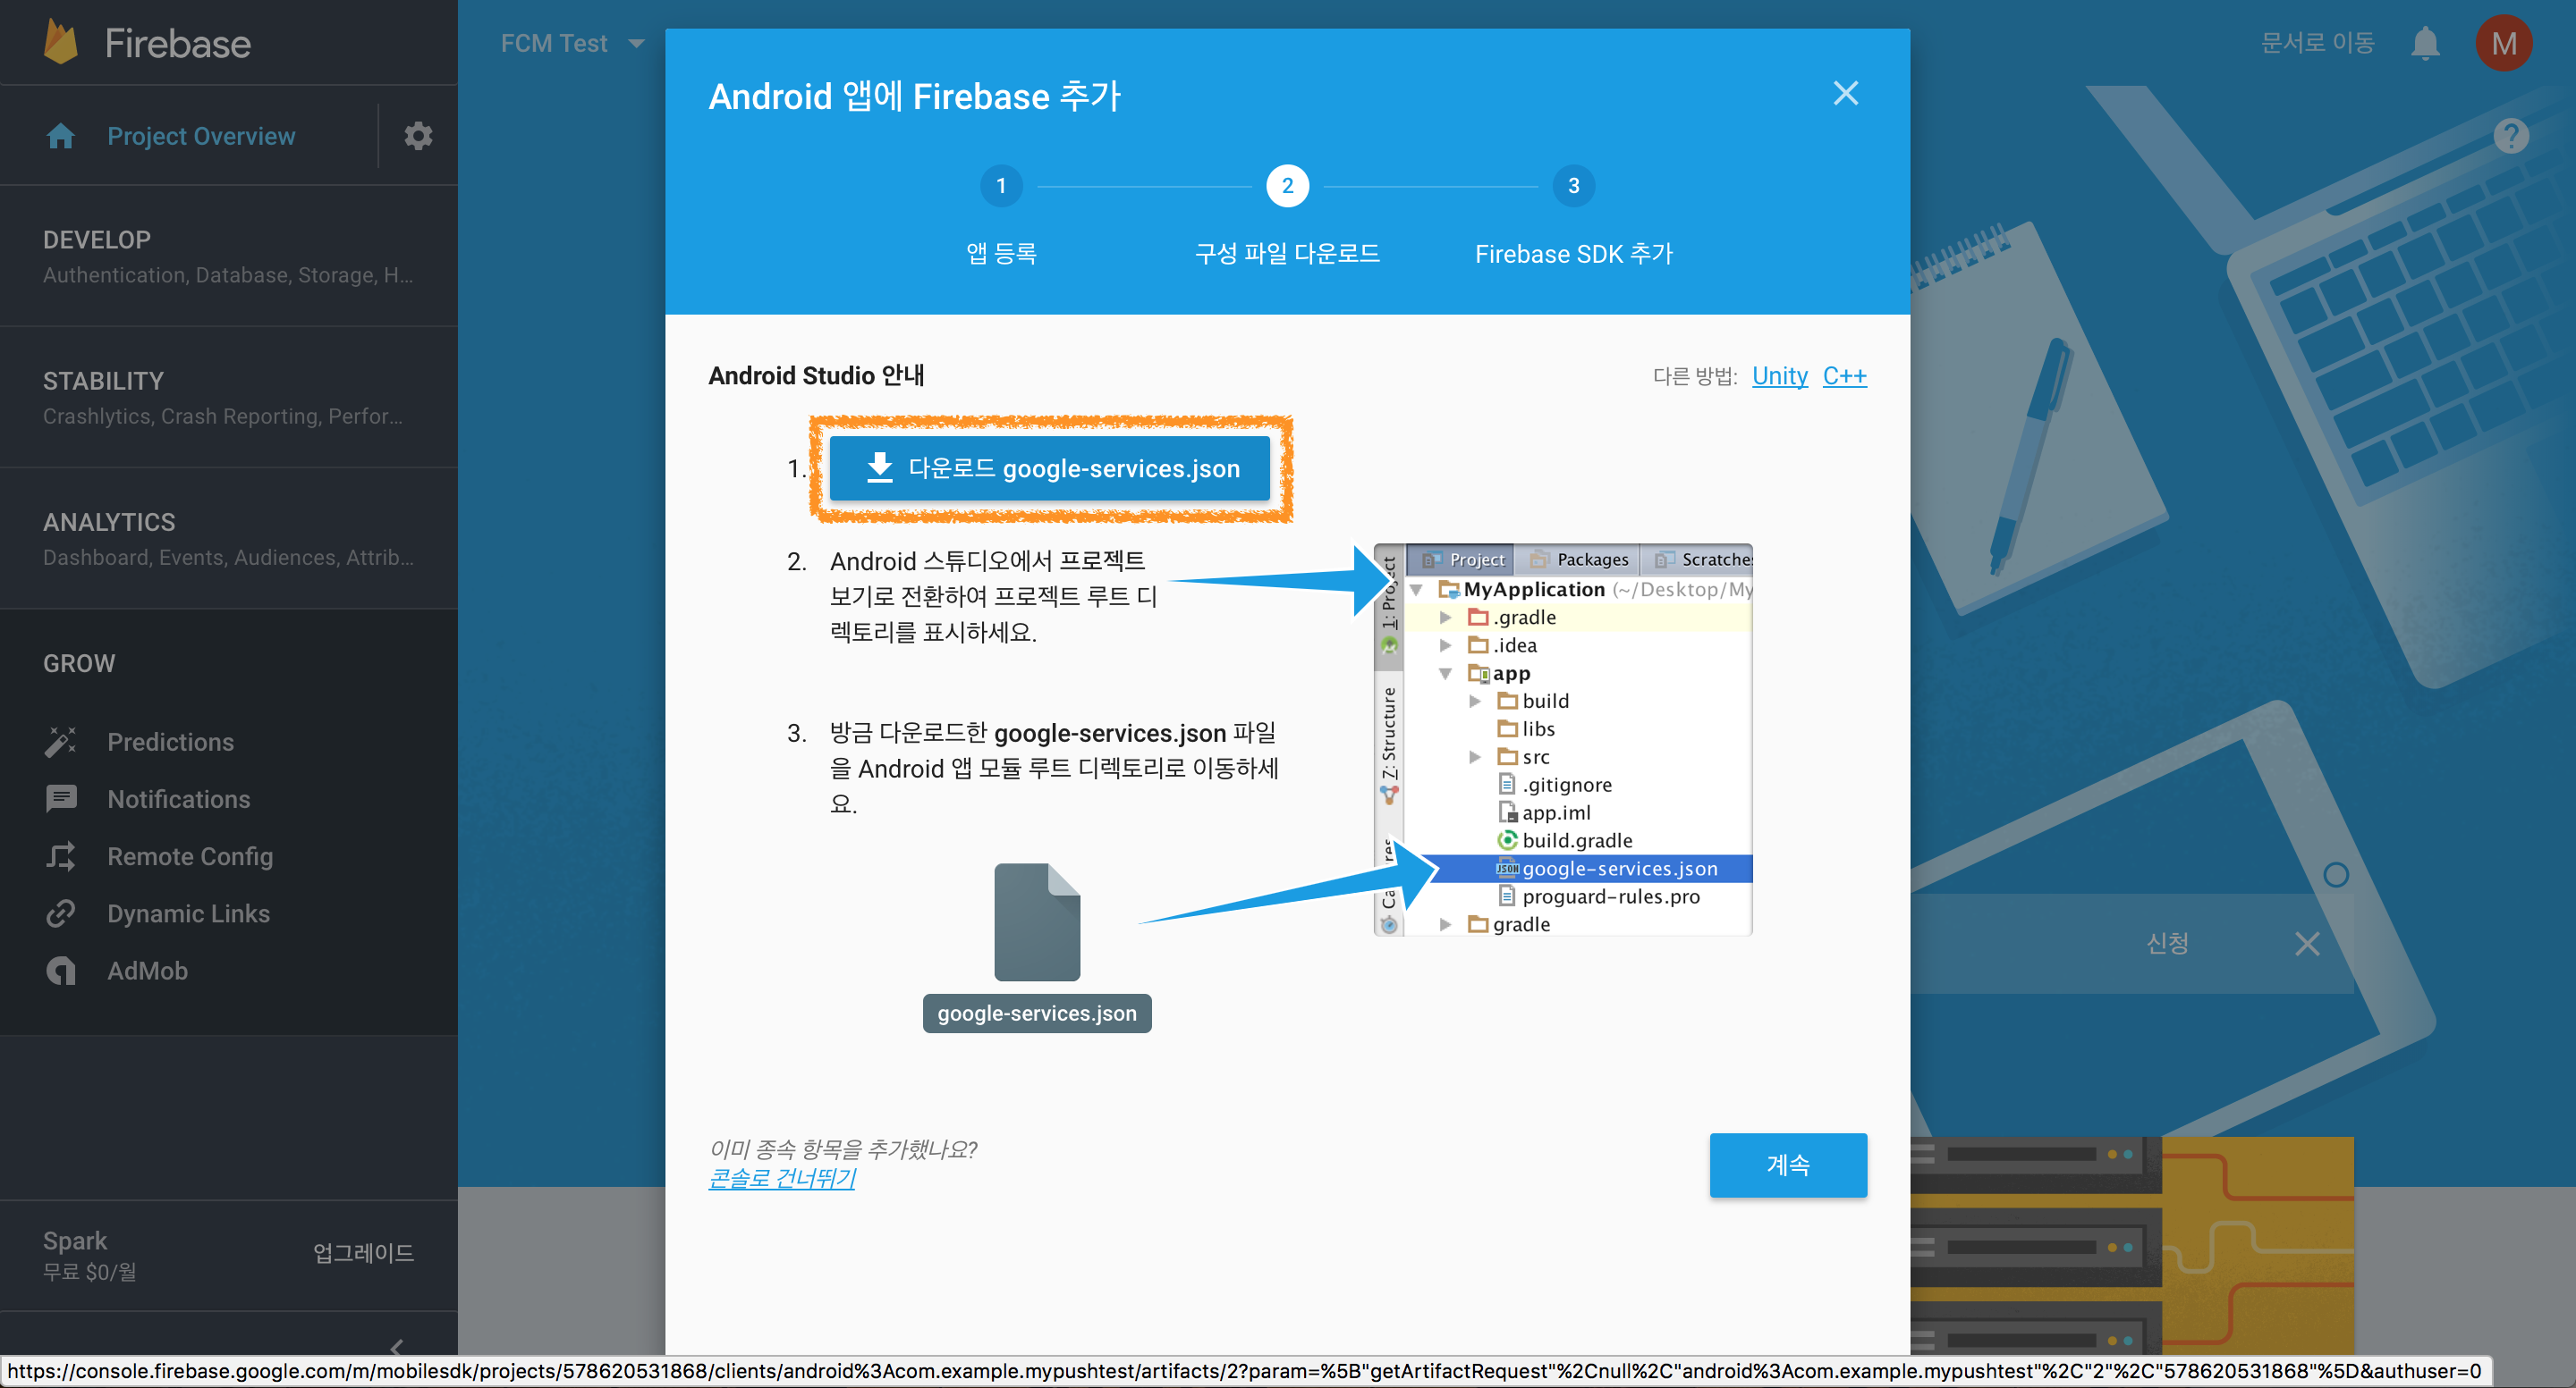Click the 신청 button in background banner
The image size is (2576, 1388).
(2167, 943)
